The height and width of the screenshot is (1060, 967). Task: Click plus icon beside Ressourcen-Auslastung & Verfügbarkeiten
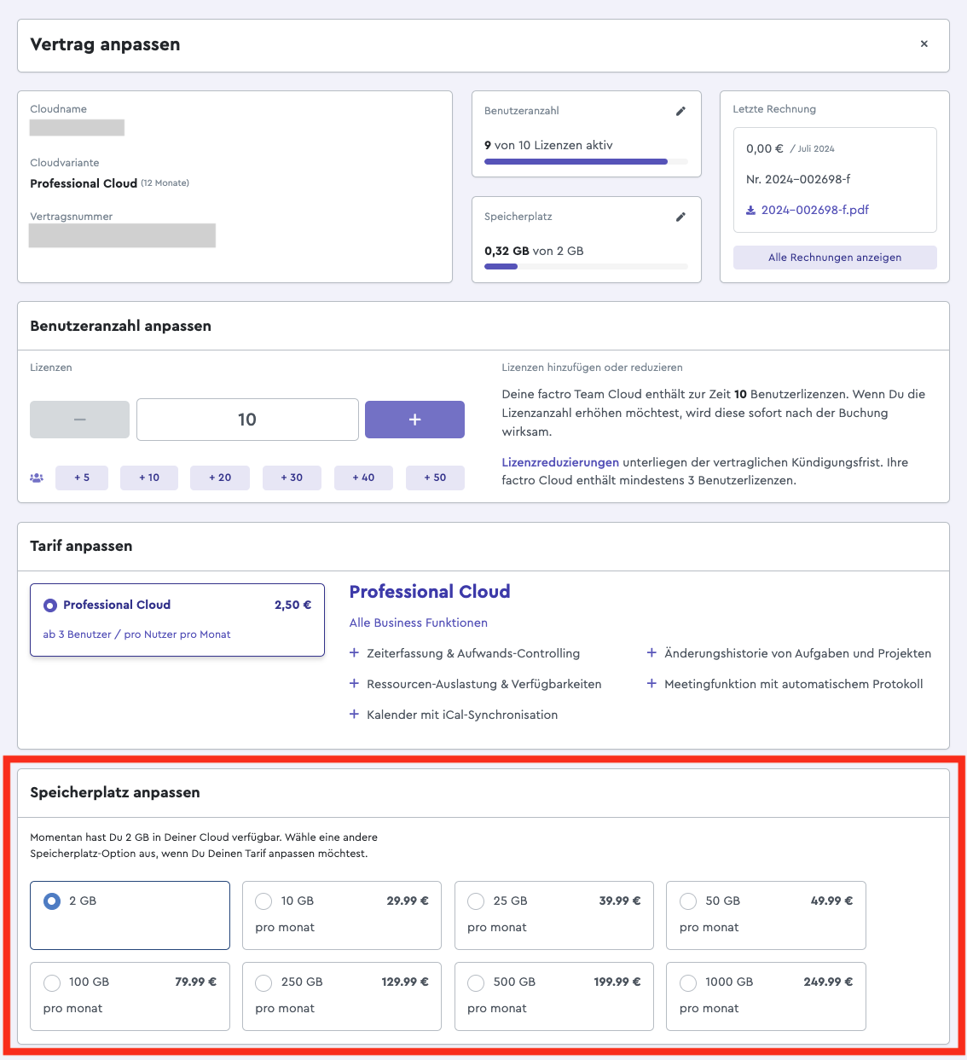pyautogui.click(x=354, y=683)
